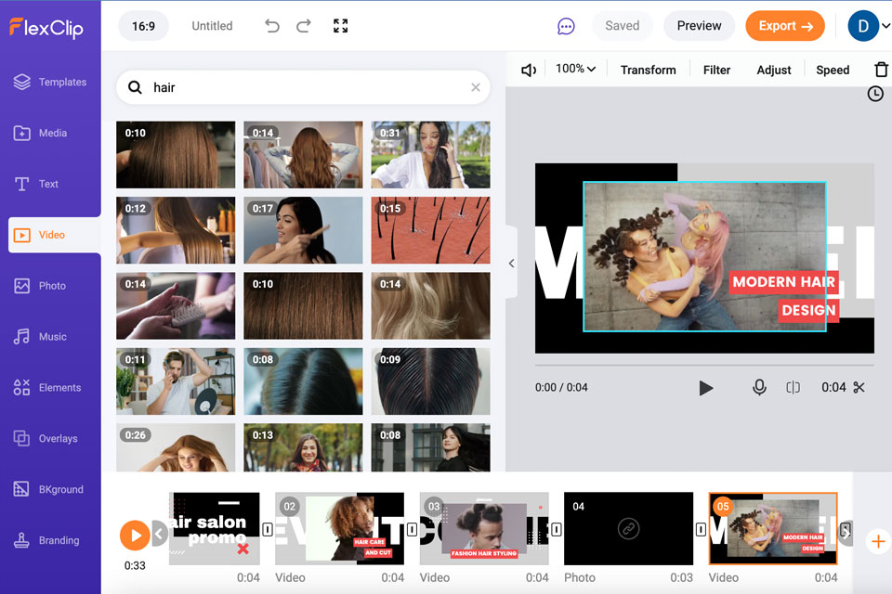This screenshot has width=892, height=594.
Task: Play the timeline with orange play button
Action: pyautogui.click(x=135, y=536)
